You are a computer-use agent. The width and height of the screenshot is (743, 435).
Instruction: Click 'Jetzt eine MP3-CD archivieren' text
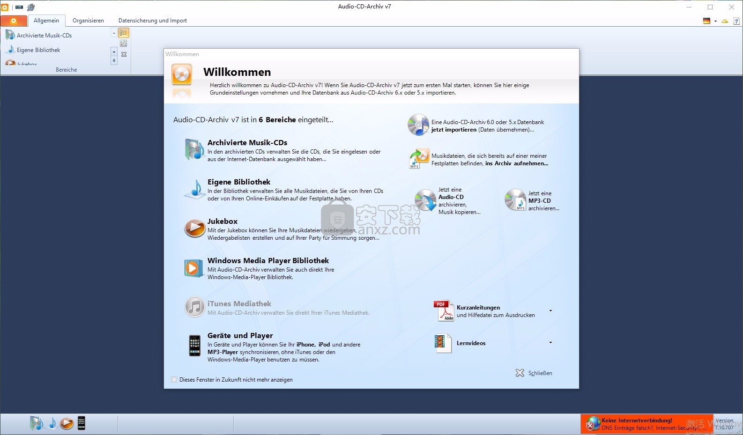pyautogui.click(x=544, y=201)
